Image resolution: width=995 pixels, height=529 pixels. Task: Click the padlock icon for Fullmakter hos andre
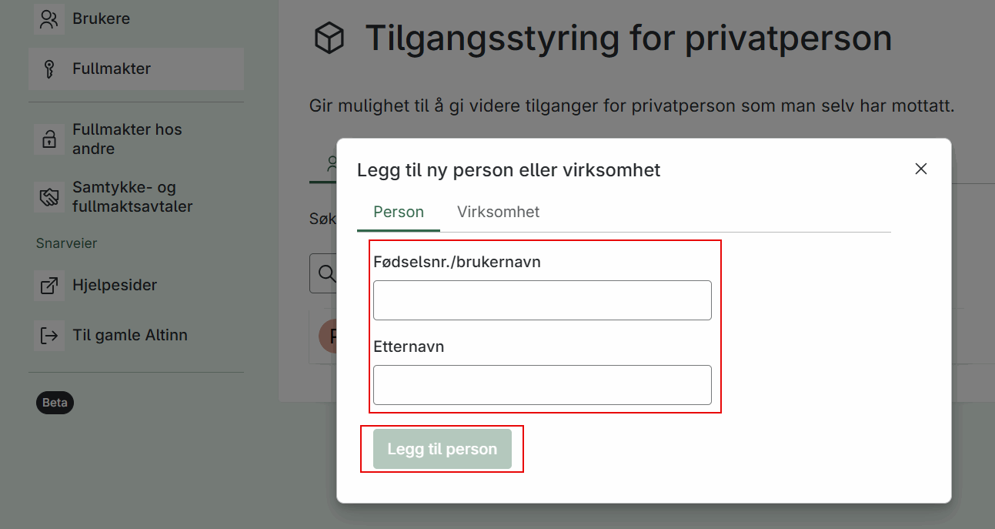point(49,139)
